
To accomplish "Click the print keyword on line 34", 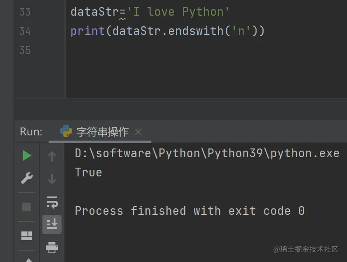I will click(88, 31).
